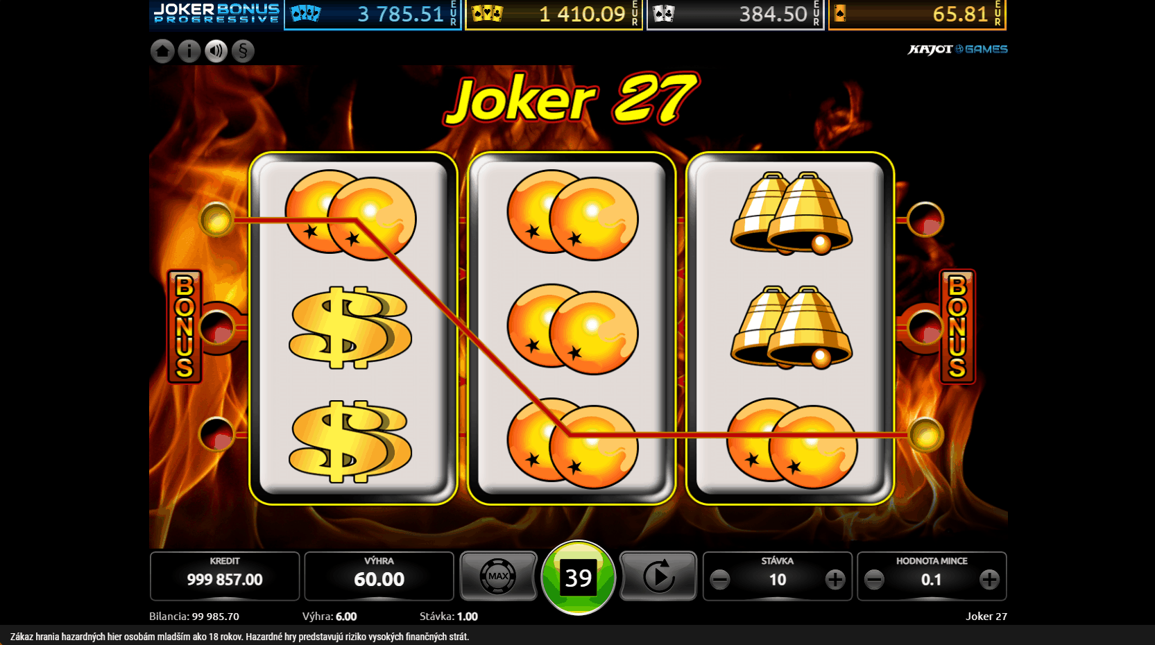Image resolution: width=1155 pixels, height=645 pixels.
Task: Increase Stávka with plus button
Action: pyautogui.click(x=835, y=579)
